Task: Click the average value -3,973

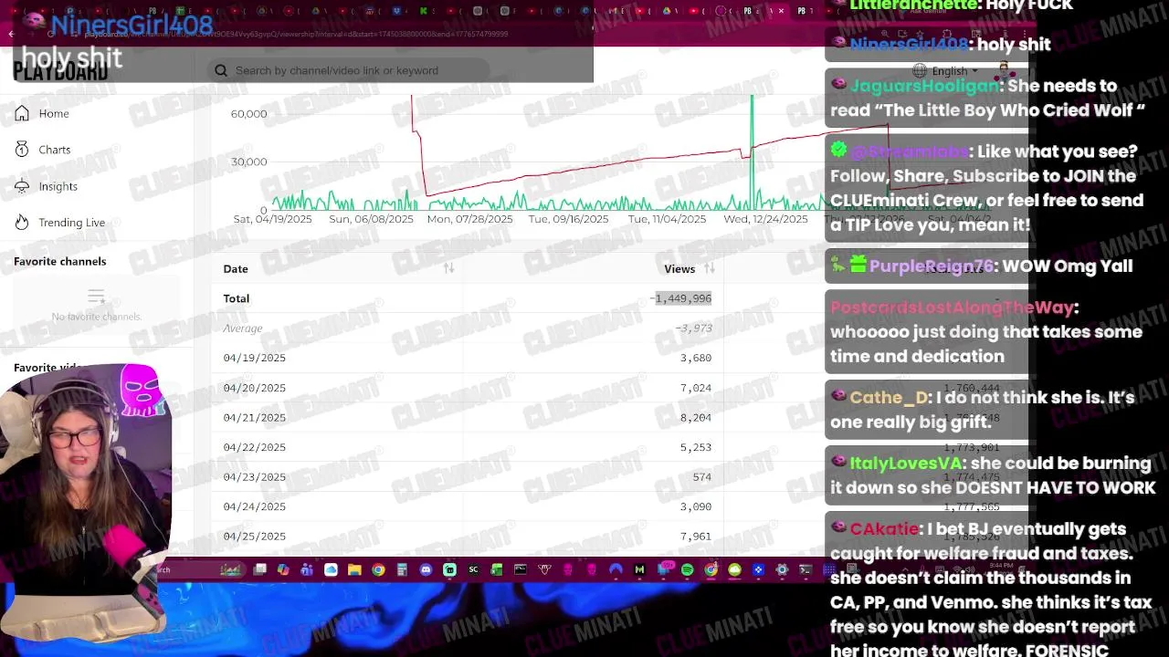Action: (x=693, y=328)
